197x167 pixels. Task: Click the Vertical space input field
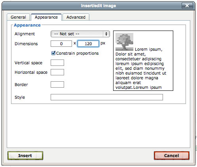pyautogui.click(x=57, y=63)
